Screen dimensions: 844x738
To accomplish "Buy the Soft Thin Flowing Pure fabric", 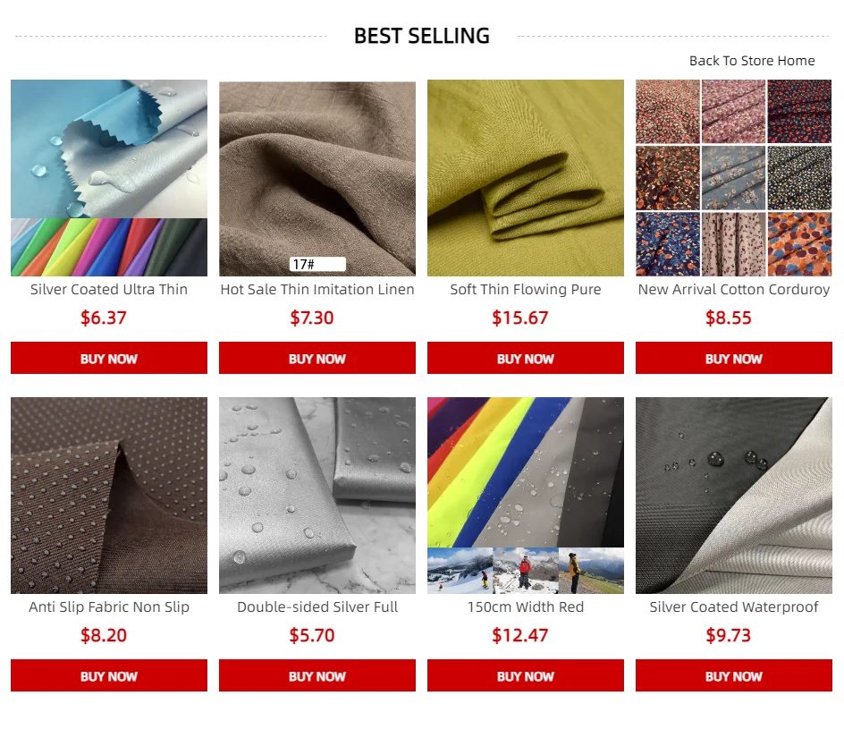I will (526, 358).
